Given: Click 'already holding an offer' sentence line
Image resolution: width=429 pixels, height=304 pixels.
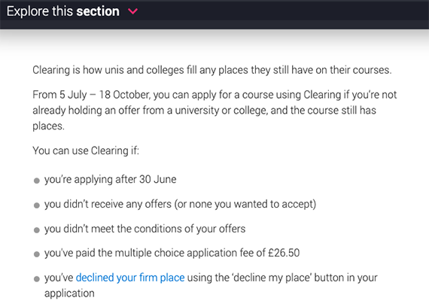Looking at the screenshot, I should [x=205, y=111].
